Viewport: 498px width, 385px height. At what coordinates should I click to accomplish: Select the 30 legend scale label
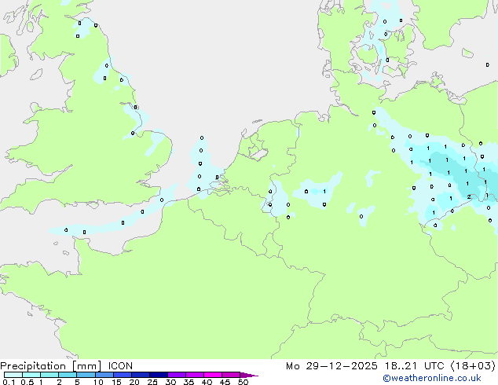[170, 383]
